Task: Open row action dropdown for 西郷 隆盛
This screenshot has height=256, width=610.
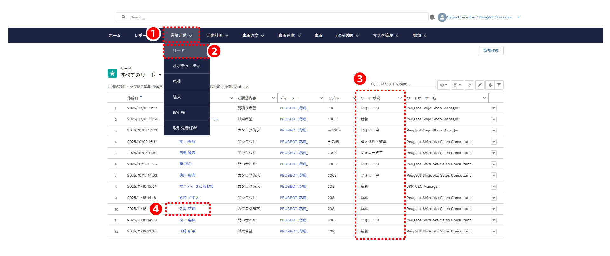Action: click(x=493, y=153)
